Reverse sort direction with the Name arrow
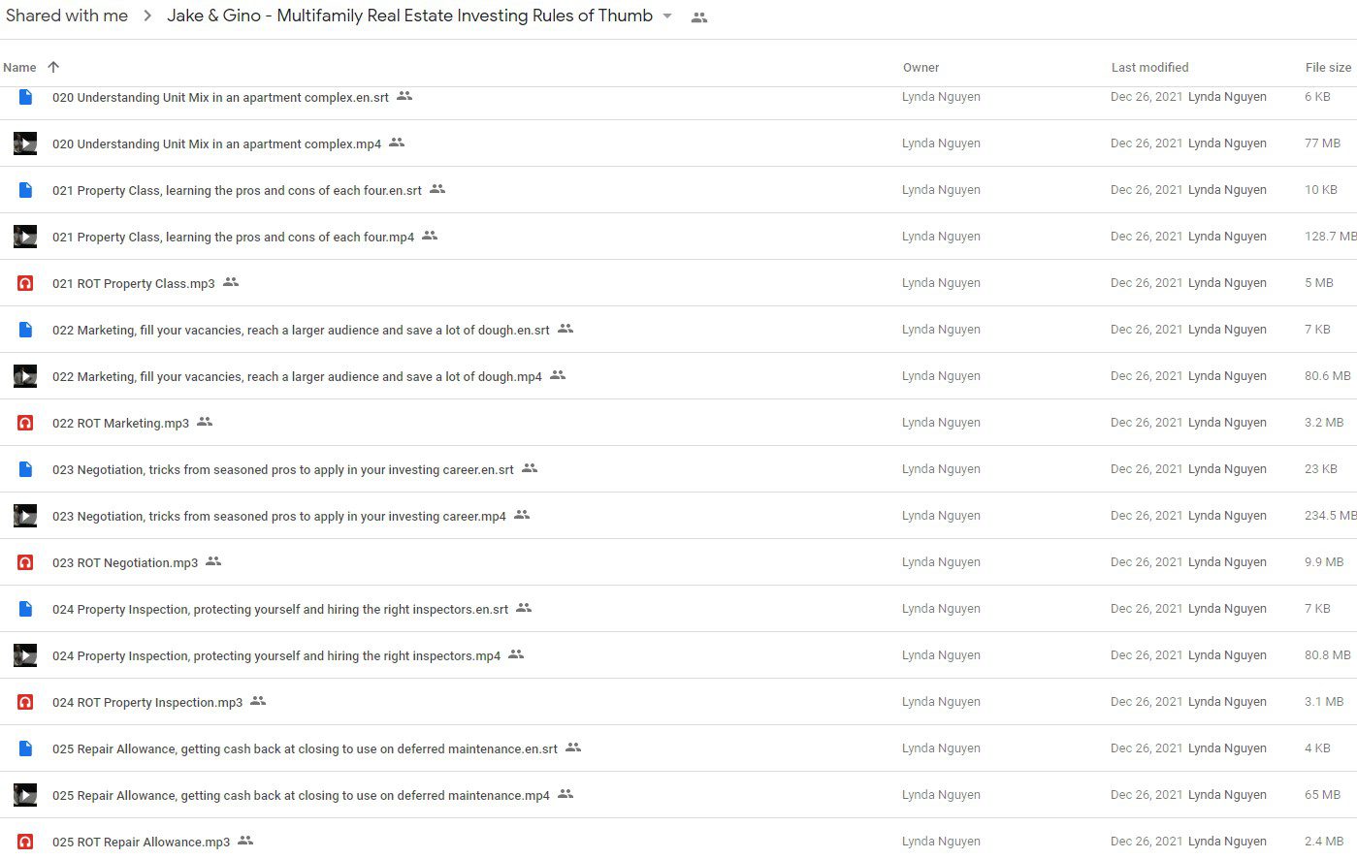1357x859 pixels. (x=53, y=67)
